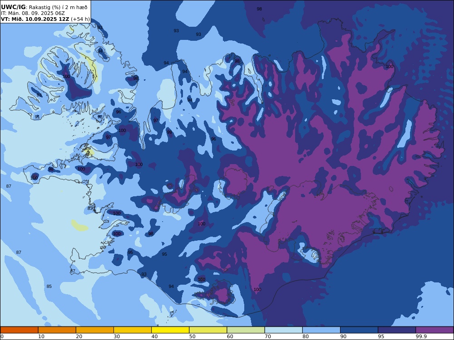Click legend tick label '40'
The width and height of the screenshot is (454, 340).
(x=155, y=336)
